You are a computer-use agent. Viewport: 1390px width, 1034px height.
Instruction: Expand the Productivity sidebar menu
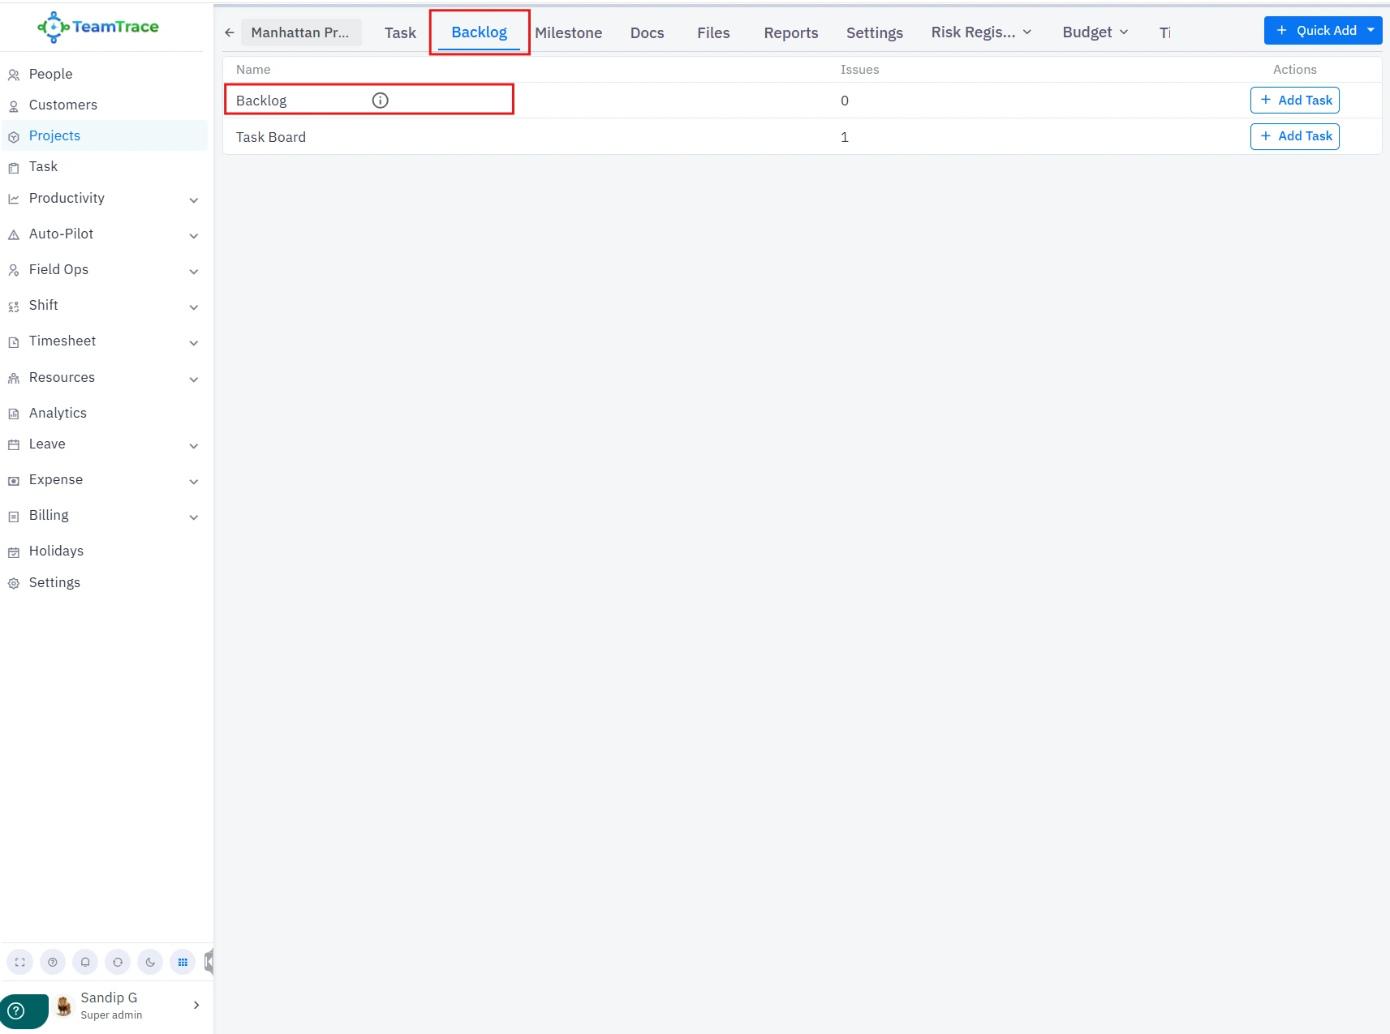pyautogui.click(x=193, y=200)
